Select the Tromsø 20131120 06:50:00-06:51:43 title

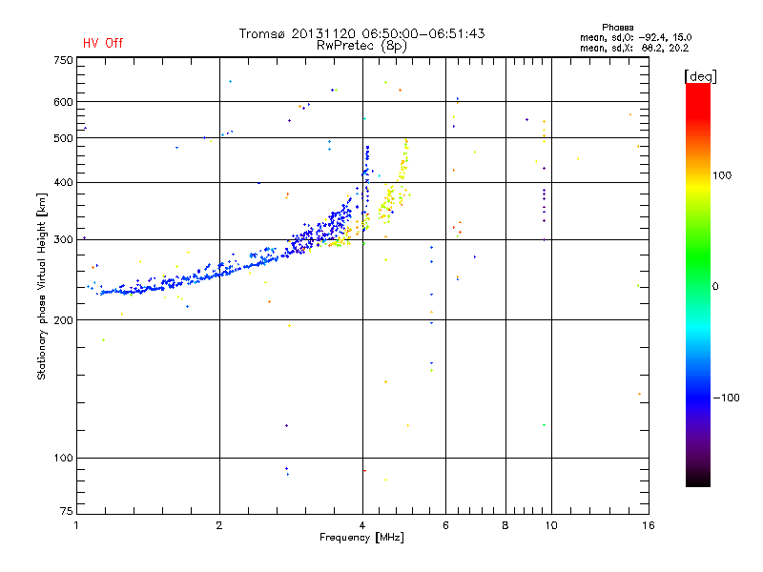point(361,33)
